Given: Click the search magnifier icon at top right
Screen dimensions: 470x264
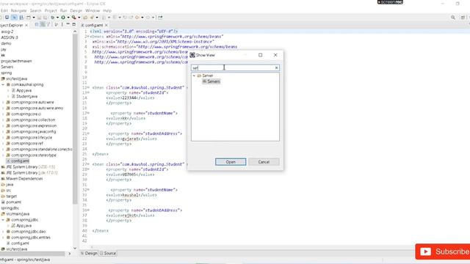Looking at the screenshot, I should pos(453,18).
